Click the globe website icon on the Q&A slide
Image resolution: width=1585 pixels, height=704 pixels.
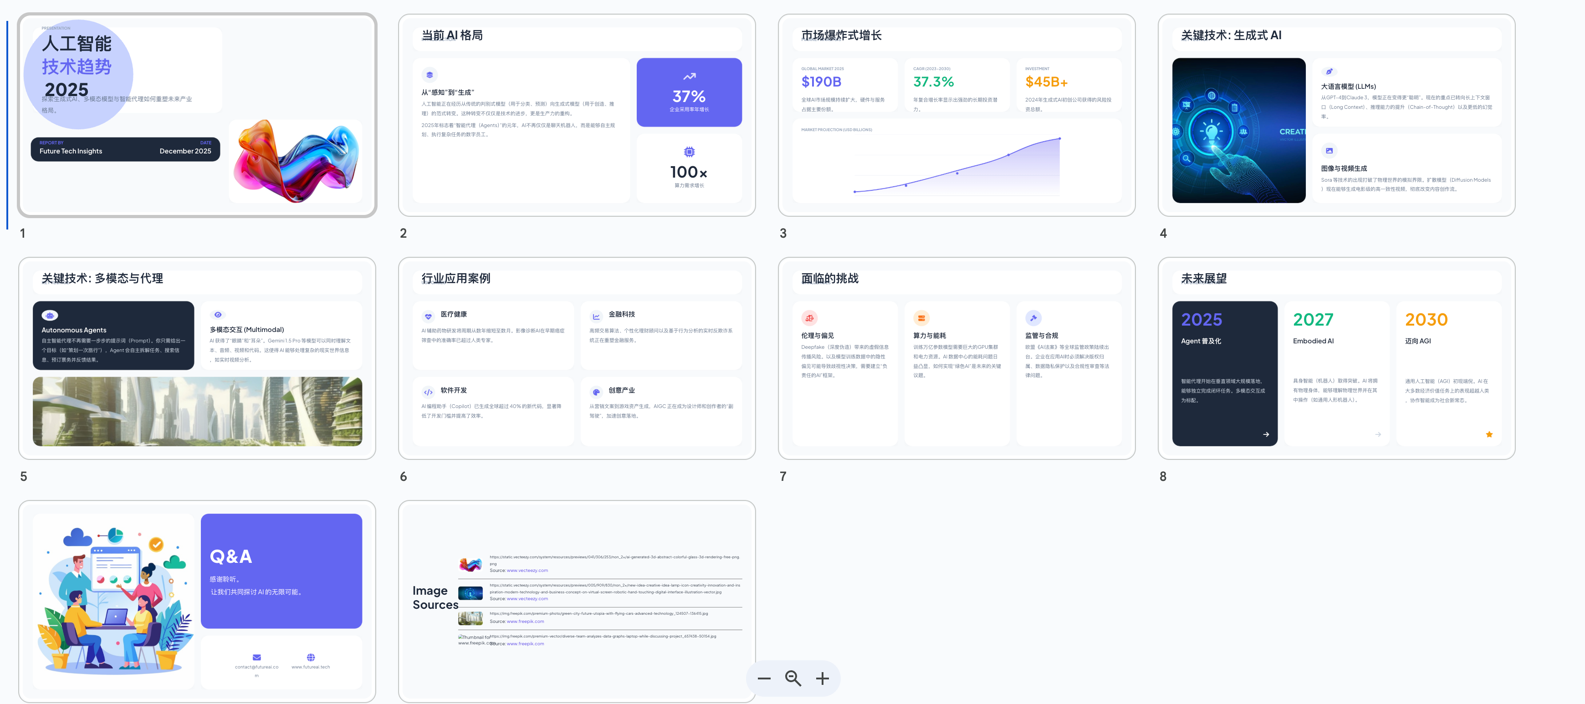tap(311, 657)
